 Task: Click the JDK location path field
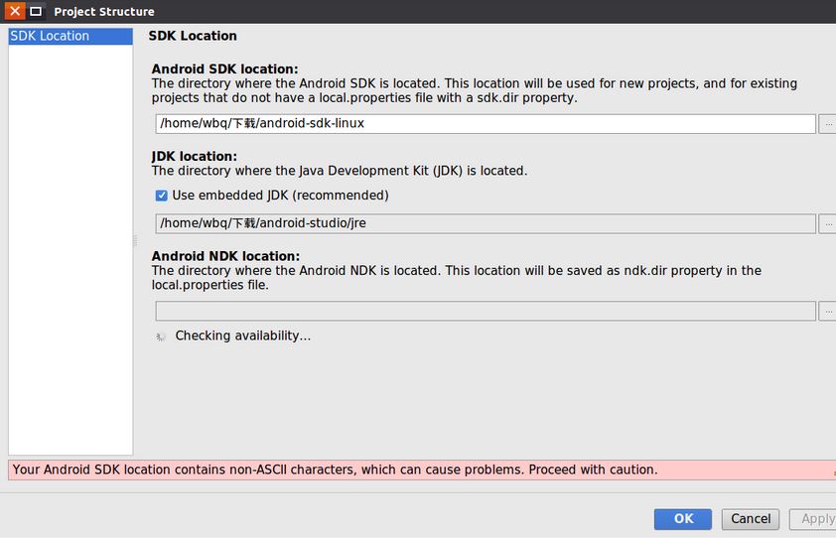(486, 223)
